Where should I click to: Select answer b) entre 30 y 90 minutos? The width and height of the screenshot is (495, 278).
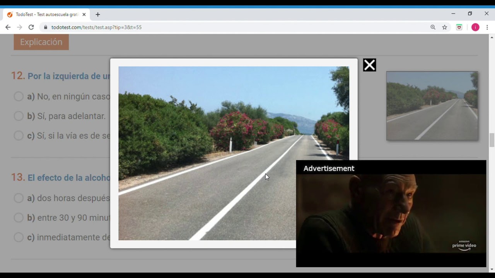point(19,217)
